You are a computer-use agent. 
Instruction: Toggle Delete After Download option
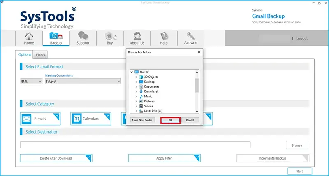pos(56,158)
